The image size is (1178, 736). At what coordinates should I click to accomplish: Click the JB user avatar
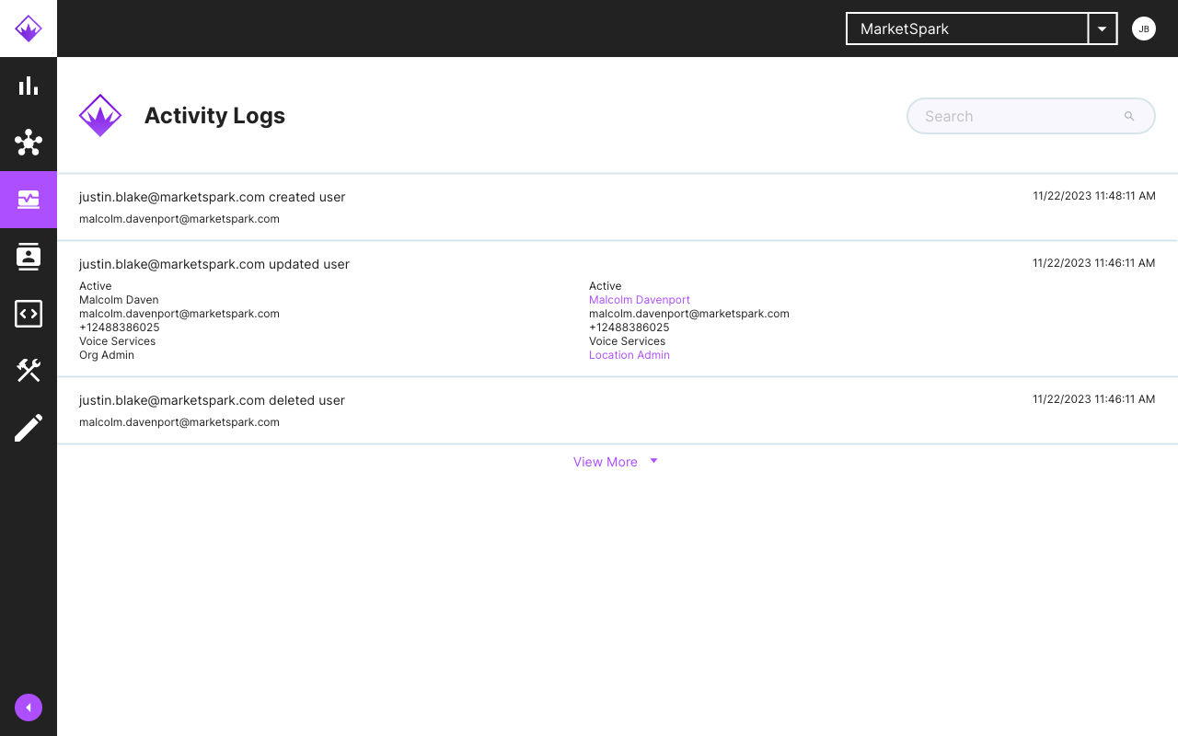point(1144,29)
